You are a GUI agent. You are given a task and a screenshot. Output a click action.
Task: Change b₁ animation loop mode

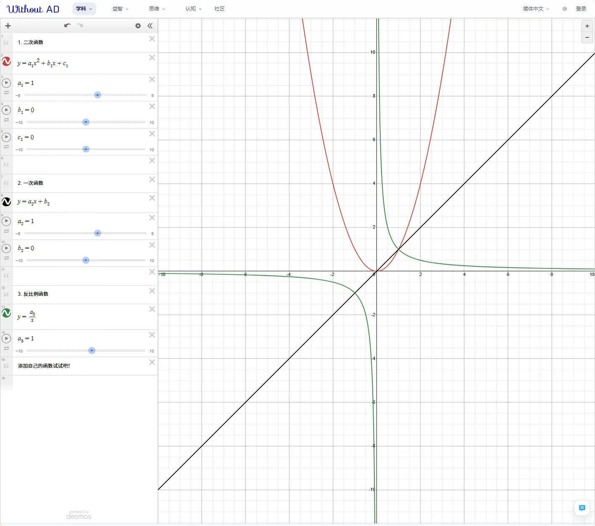pos(6,120)
